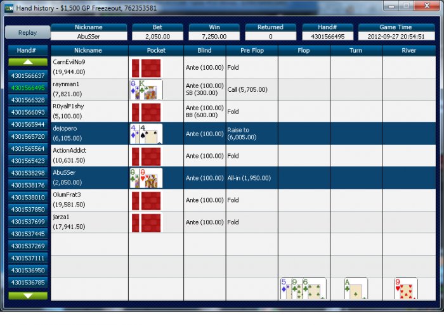Pick hand 4301537850

pos(28,210)
